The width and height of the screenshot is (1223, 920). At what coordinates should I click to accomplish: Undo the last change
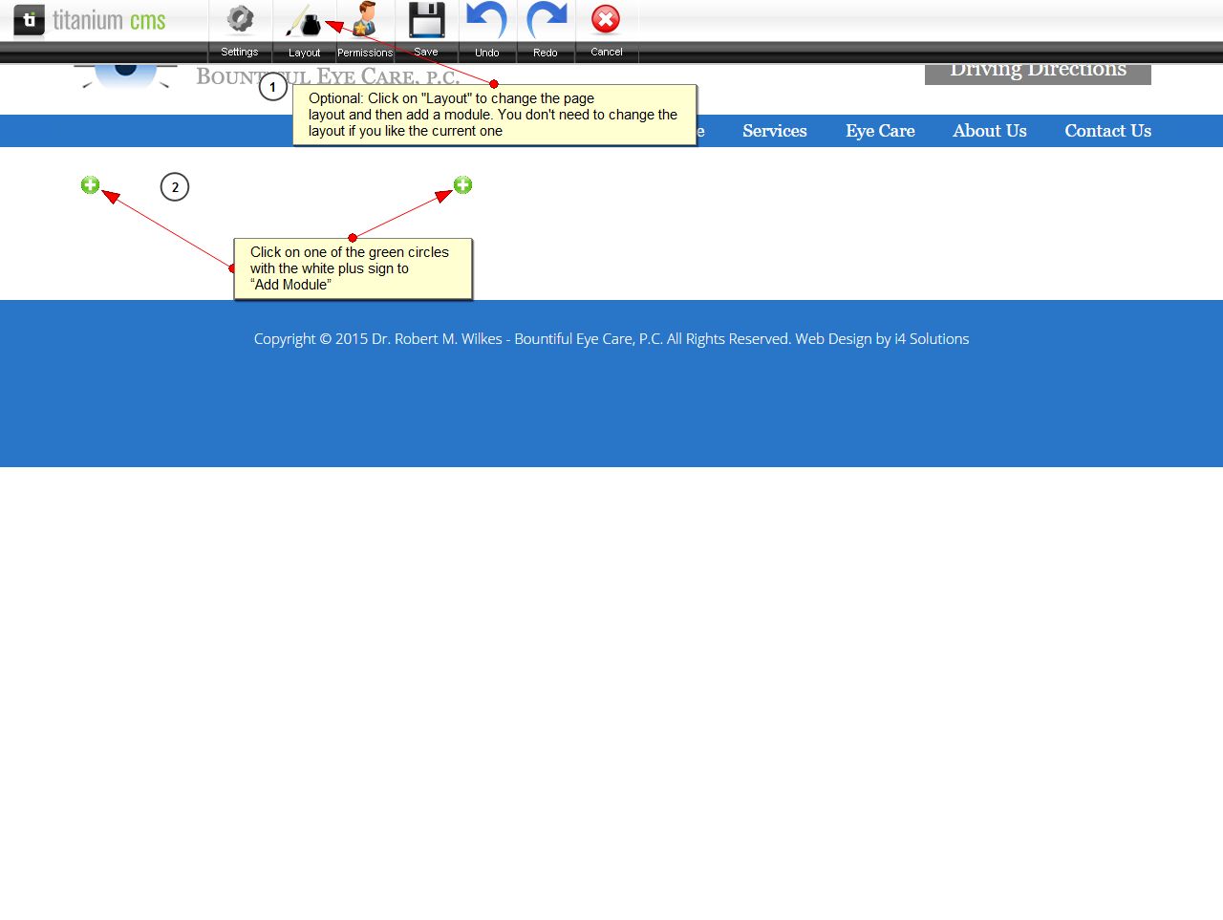(487, 29)
